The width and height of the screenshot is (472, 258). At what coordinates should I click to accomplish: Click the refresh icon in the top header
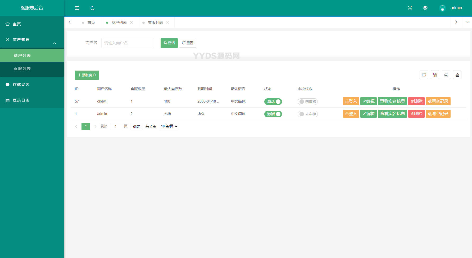(92, 8)
